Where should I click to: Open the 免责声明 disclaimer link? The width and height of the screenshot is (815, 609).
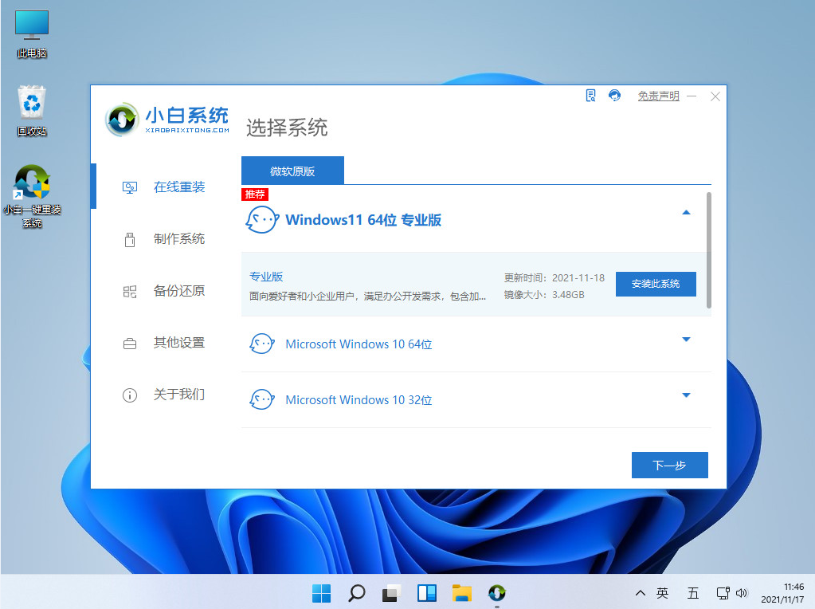(658, 96)
